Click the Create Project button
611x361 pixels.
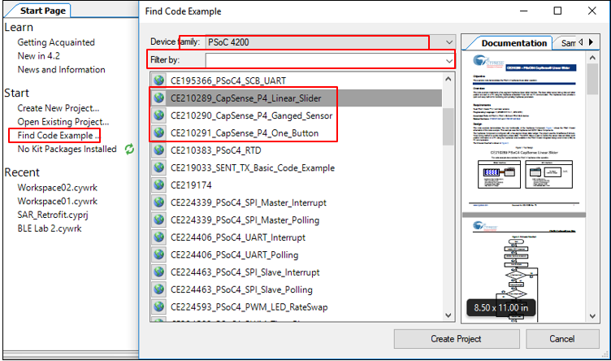(x=457, y=339)
